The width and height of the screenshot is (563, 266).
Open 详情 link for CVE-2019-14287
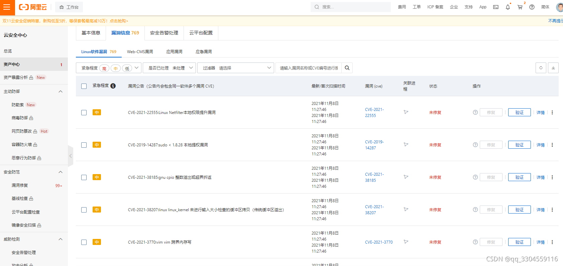541,145
